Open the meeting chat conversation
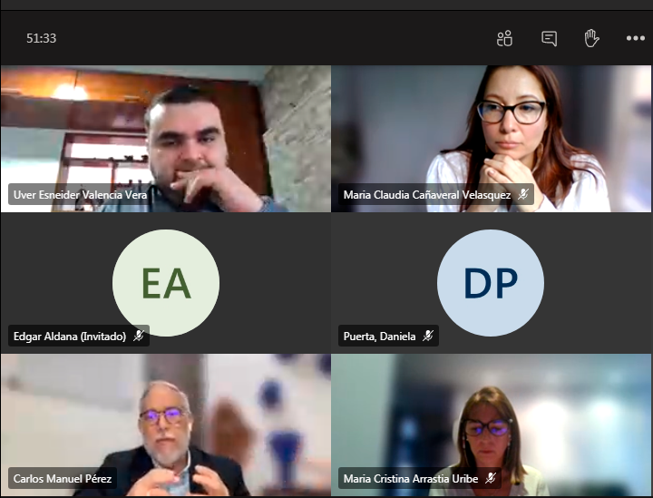Image resolution: width=653 pixels, height=498 pixels. [x=549, y=38]
